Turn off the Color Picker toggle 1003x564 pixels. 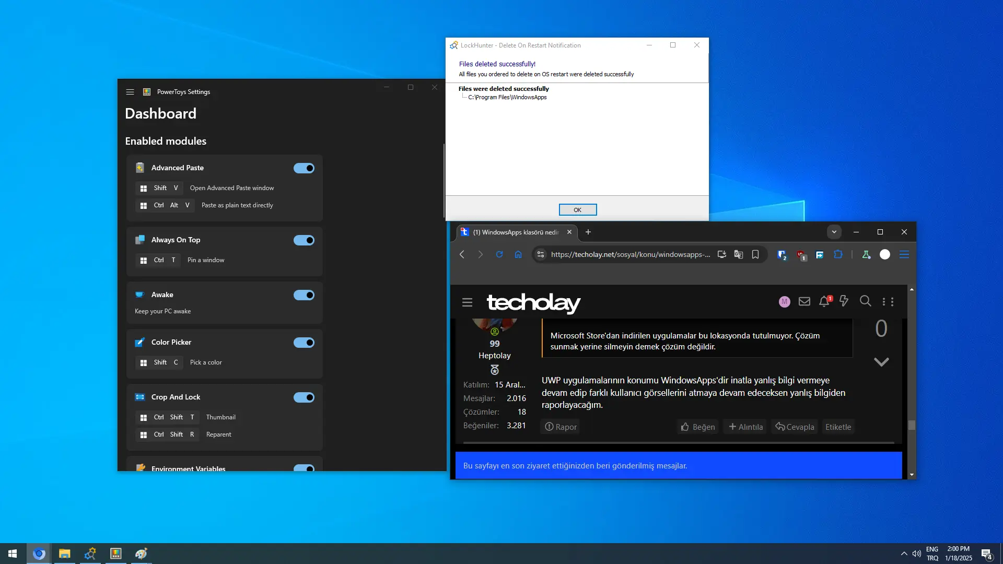coord(304,343)
